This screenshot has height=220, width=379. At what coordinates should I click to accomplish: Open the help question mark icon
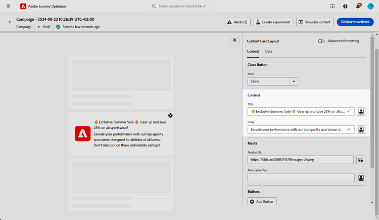pos(345,6)
